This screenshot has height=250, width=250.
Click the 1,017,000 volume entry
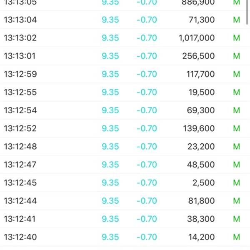click(x=197, y=38)
